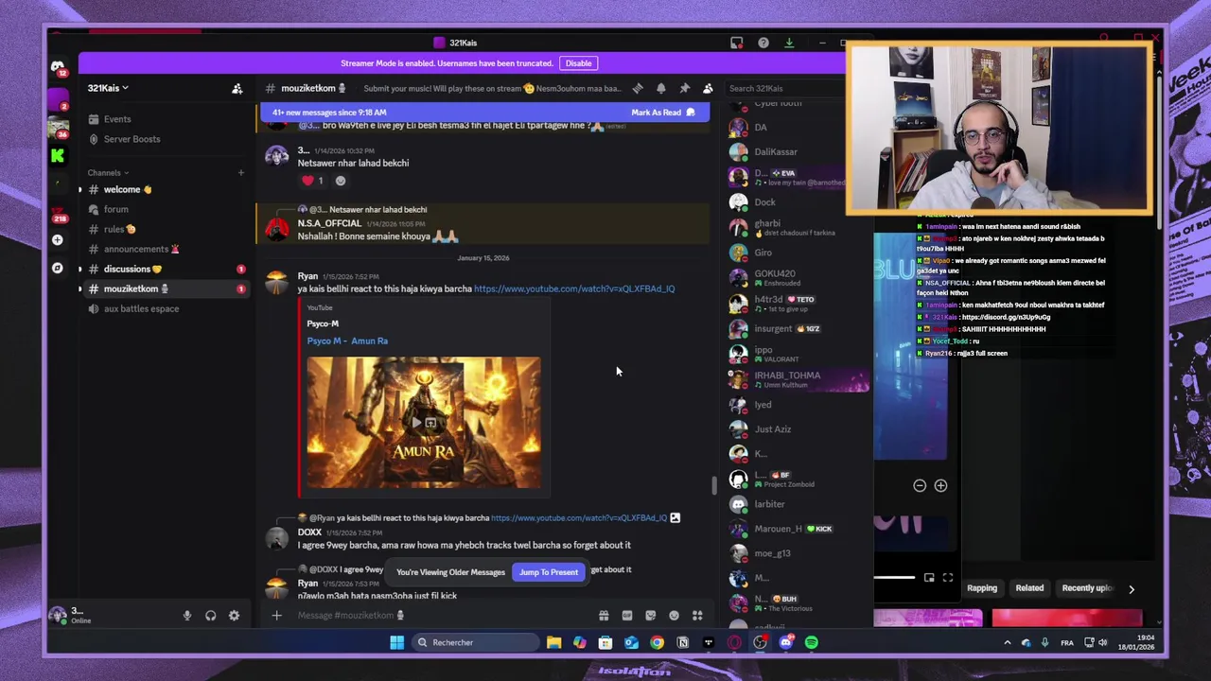Open the GIF picker
The width and height of the screenshot is (1211, 681).
point(626,616)
